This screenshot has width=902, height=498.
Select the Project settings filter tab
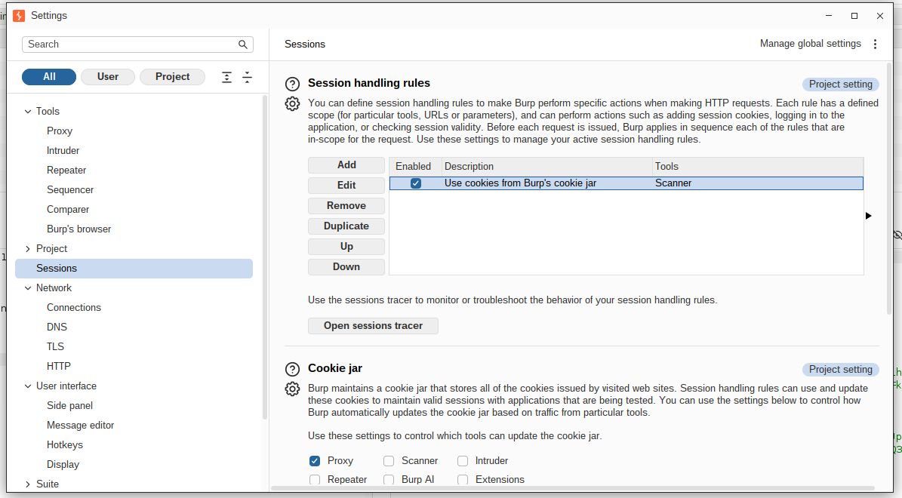(x=172, y=77)
